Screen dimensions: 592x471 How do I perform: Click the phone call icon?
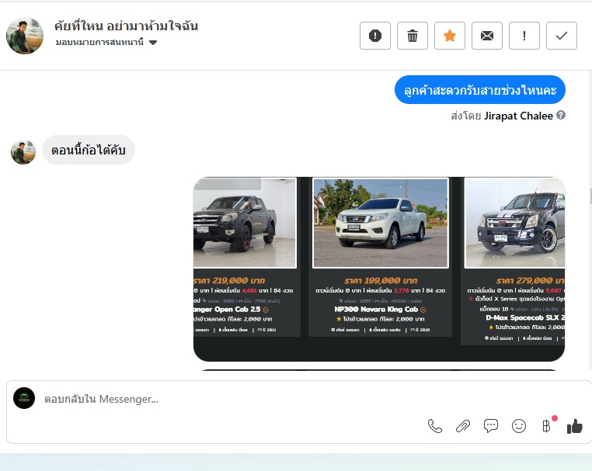click(x=434, y=426)
